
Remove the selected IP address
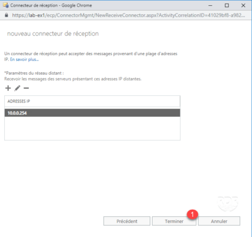pyautogui.click(x=26, y=88)
